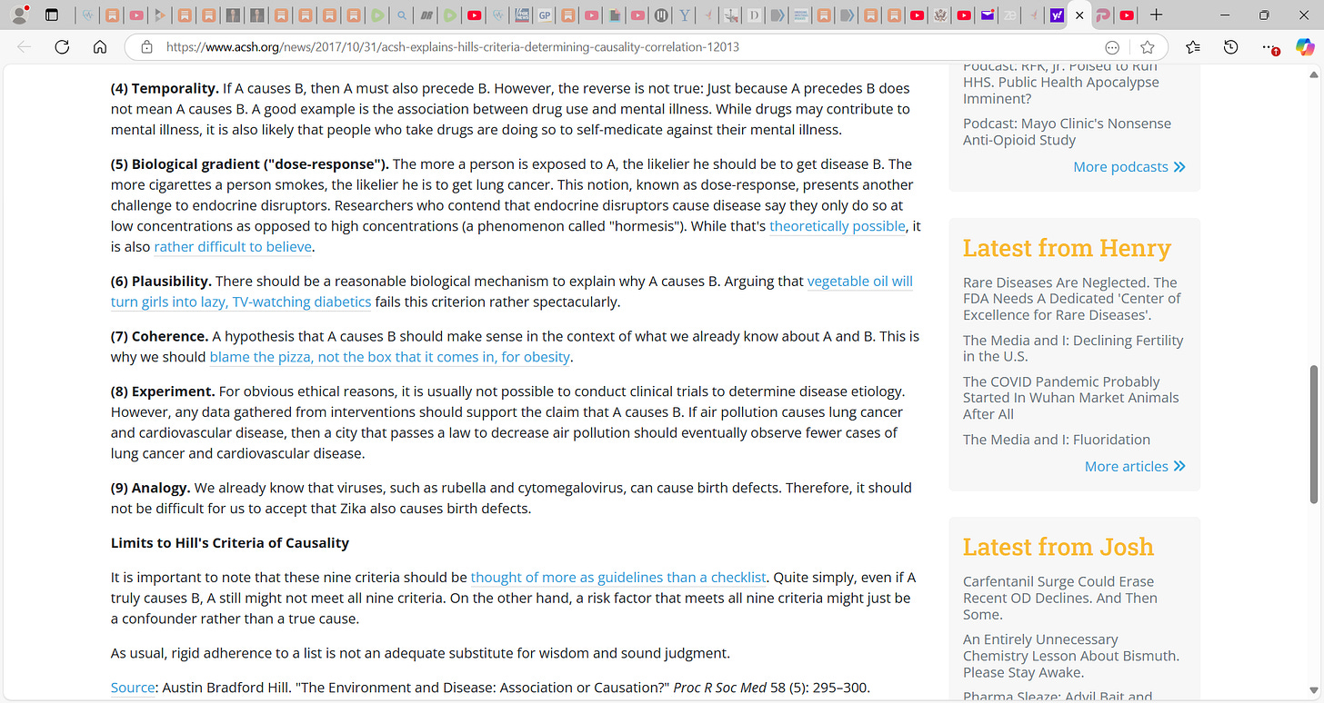Screen dimensions: 1324x703
Task: Open the 'blame the pizza' link
Action: (390, 357)
